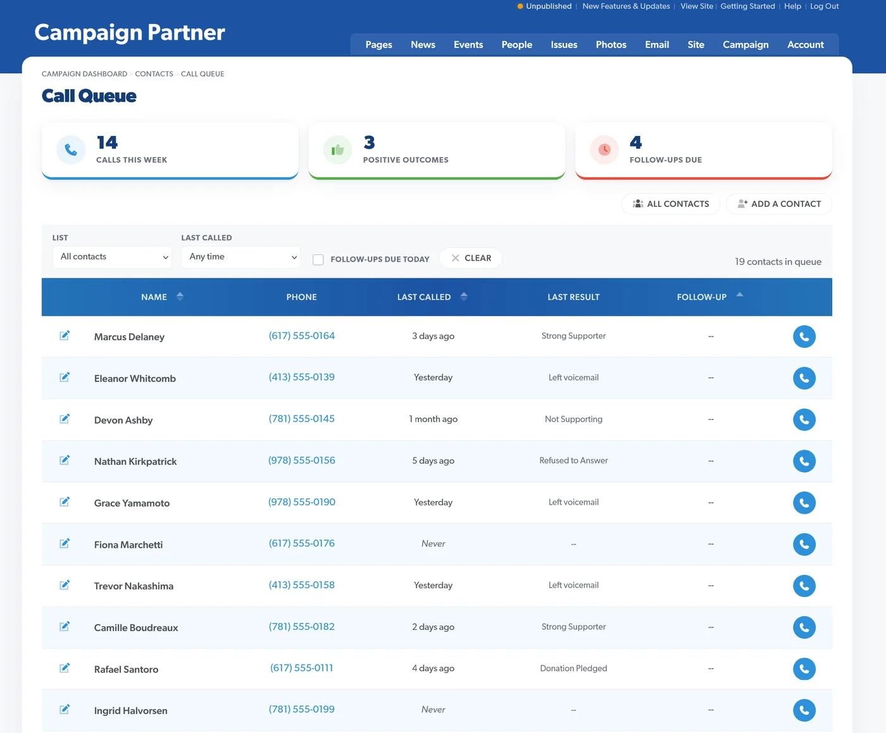The image size is (886, 733).
Task: Select the Account tab
Action: 805,45
